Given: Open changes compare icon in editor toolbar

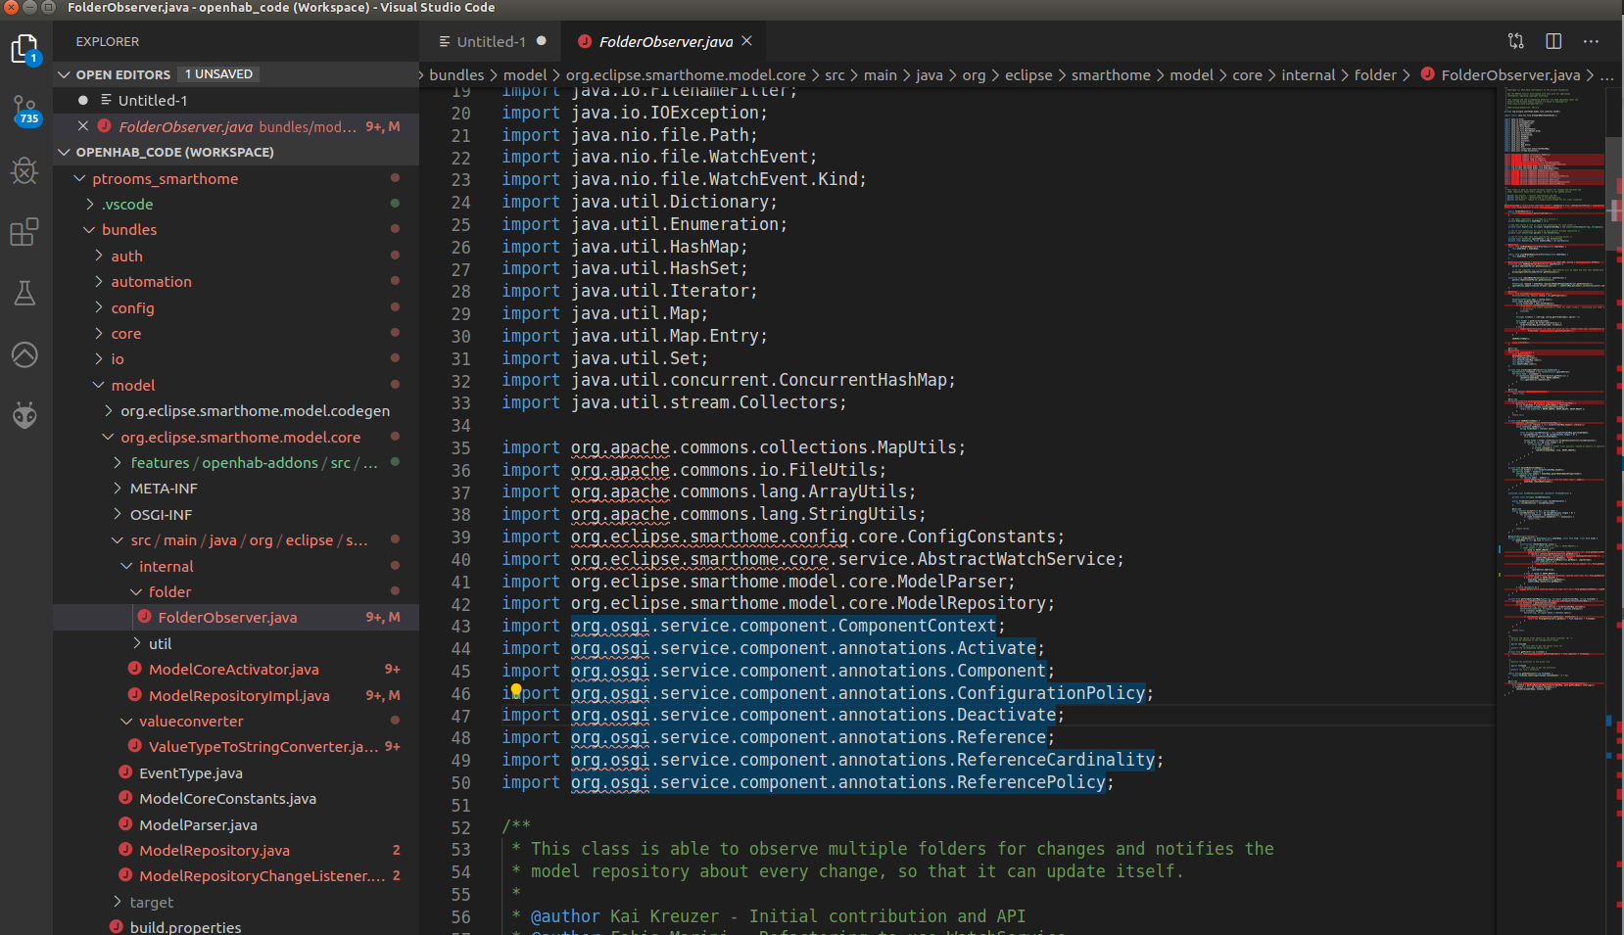Looking at the screenshot, I should tap(1515, 41).
